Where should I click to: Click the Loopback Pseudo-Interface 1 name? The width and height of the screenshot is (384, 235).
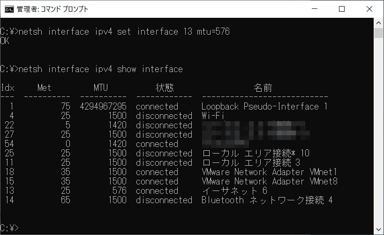click(x=264, y=106)
